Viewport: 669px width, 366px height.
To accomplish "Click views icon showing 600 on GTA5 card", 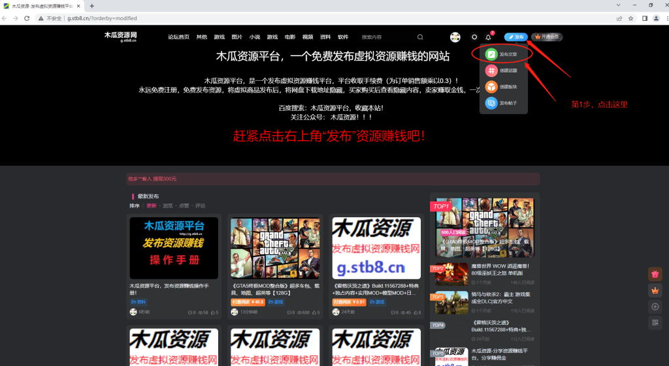I will pos(299,313).
